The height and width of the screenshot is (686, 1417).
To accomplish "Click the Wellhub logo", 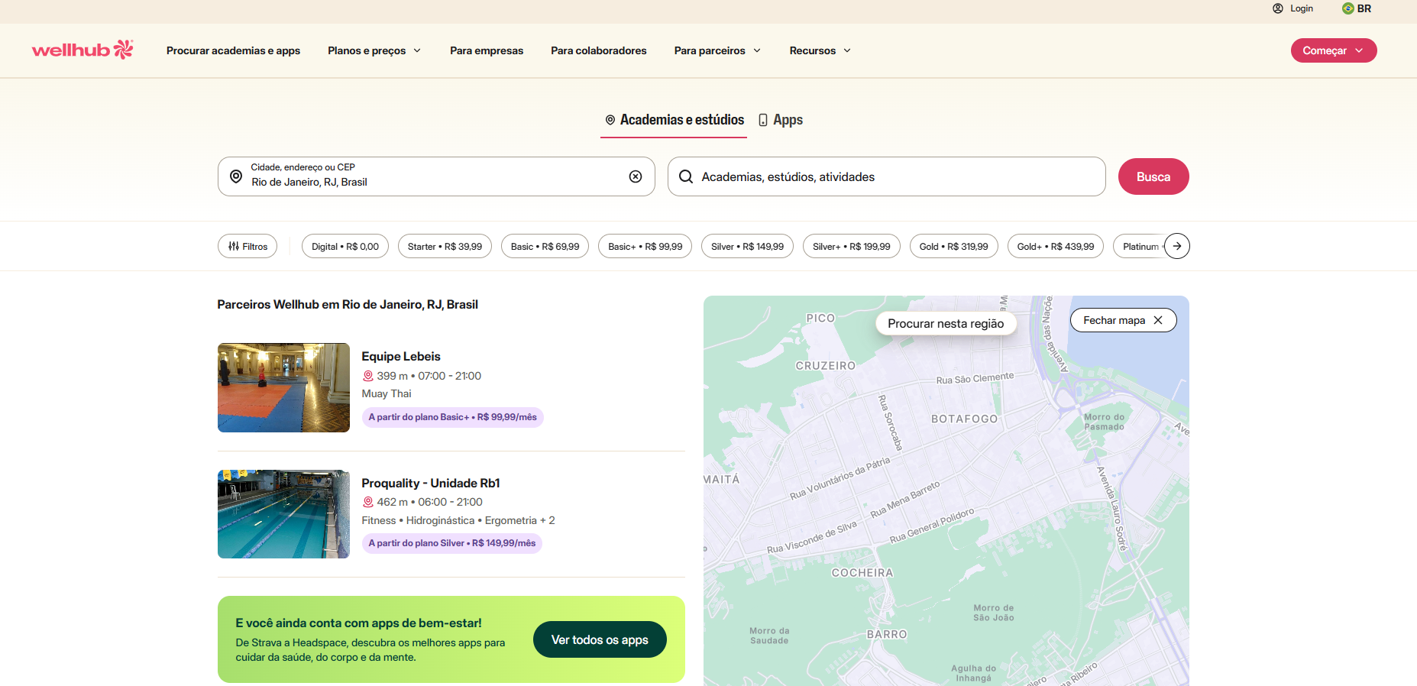I will coord(82,50).
